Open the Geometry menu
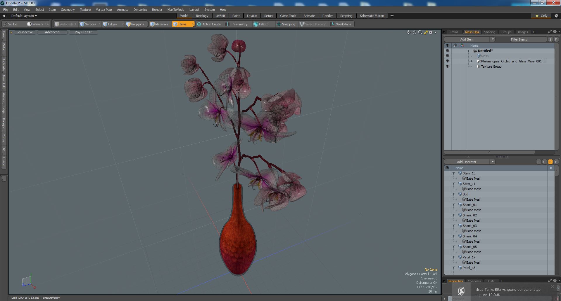This screenshot has height=301, width=561. [x=68, y=10]
